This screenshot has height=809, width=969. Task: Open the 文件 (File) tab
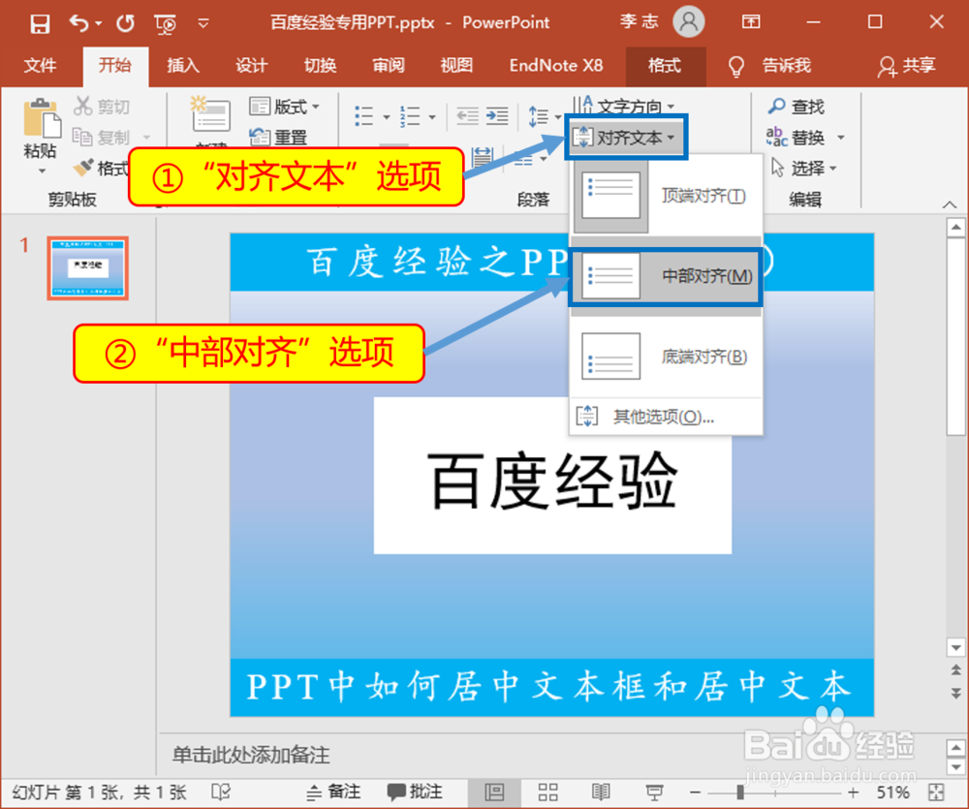point(40,65)
